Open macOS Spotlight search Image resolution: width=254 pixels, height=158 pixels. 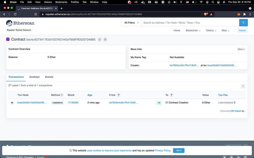(213, 2)
